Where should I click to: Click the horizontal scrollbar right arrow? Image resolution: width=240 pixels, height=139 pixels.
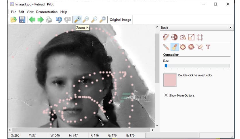coord(152,130)
